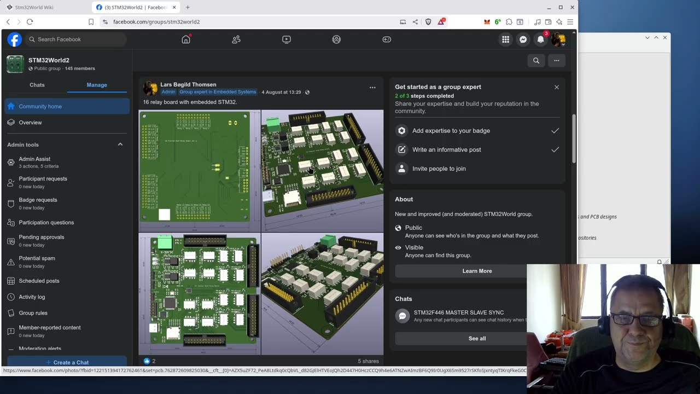Open the Gaming icon in top navigation
The width and height of the screenshot is (700, 394).
pyautogui.click(x=387, y=39)
